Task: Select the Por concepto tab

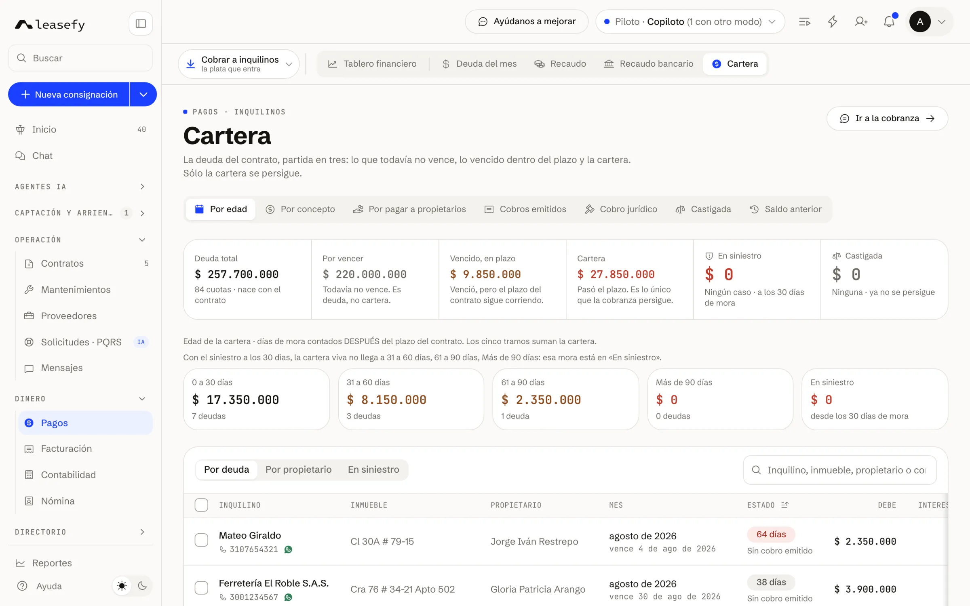Action: 300,209
